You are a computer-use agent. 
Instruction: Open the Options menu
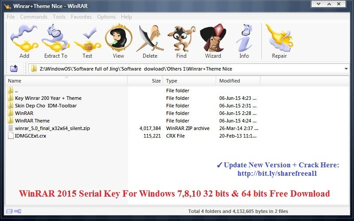106,17
